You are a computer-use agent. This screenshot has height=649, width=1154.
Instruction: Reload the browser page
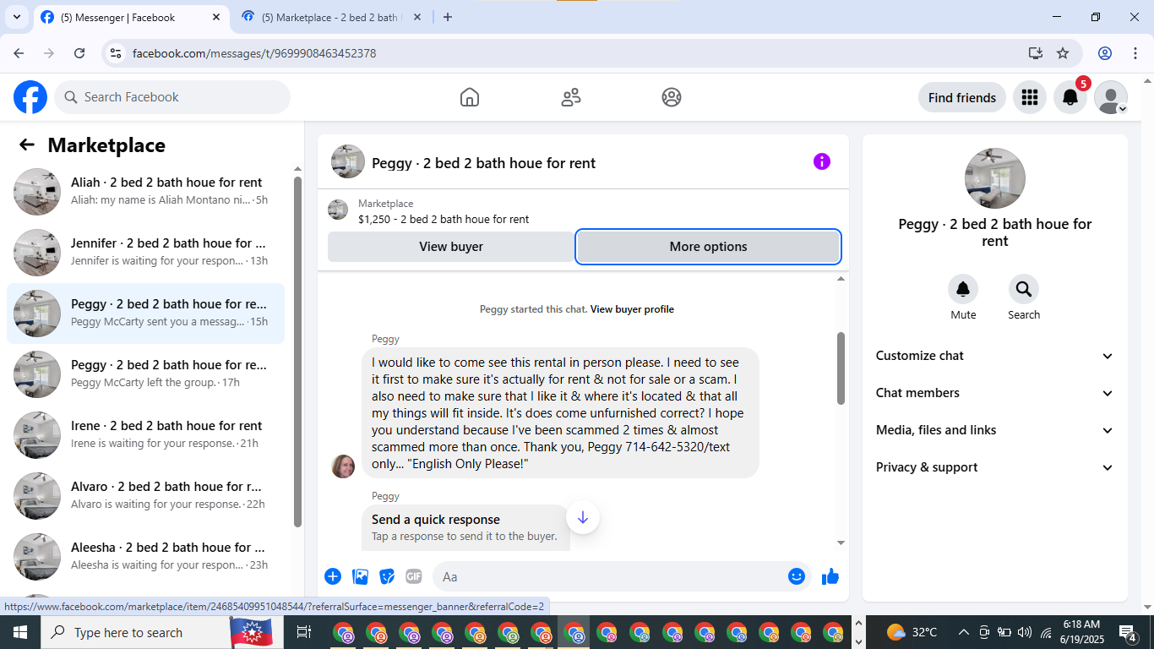click(79, 53)
